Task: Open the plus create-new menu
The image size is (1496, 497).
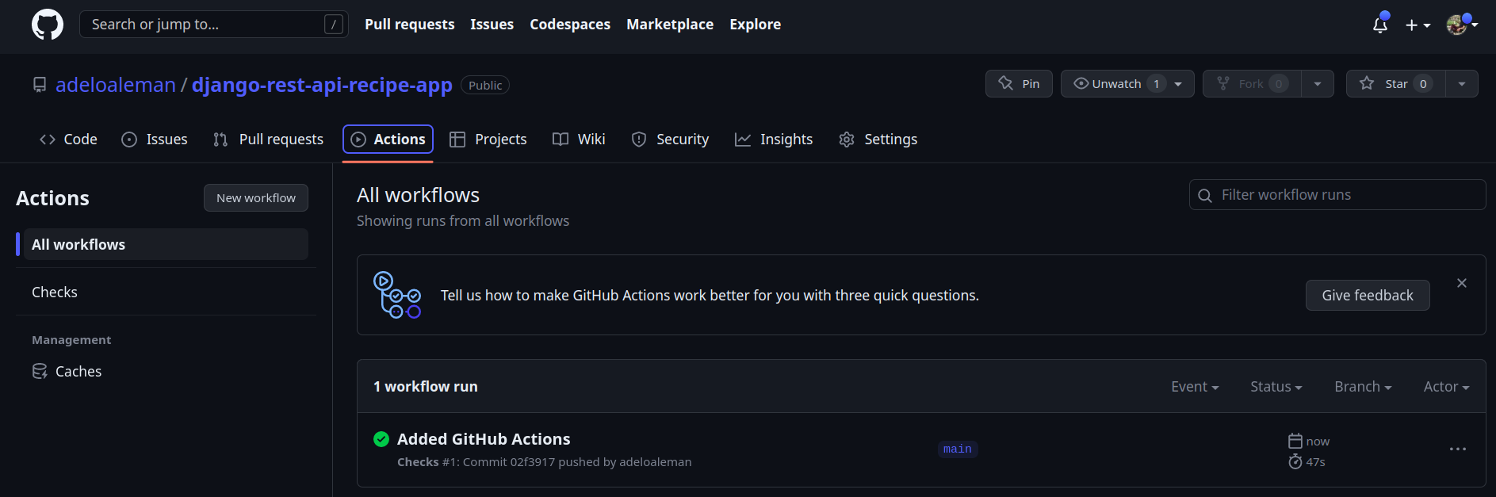Action: 1417,25
